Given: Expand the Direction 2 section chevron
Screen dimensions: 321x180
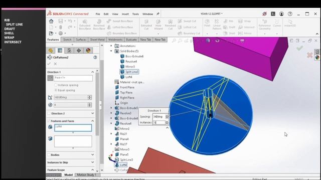Looking at the screenshot, I should [x=92, y=113].
